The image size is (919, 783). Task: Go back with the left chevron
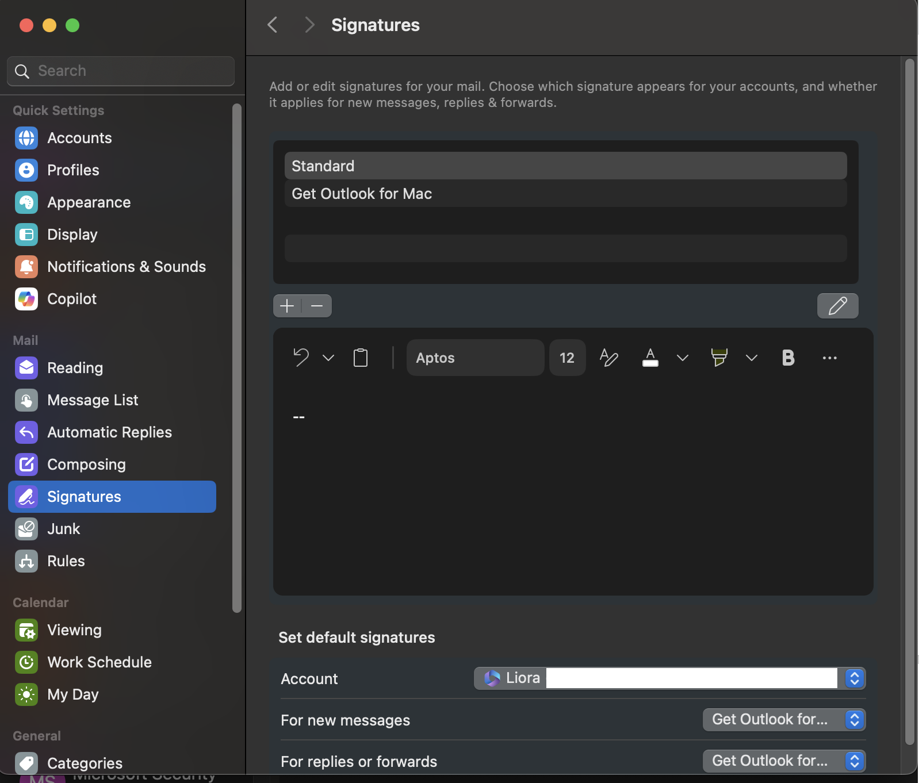(273, 25)
